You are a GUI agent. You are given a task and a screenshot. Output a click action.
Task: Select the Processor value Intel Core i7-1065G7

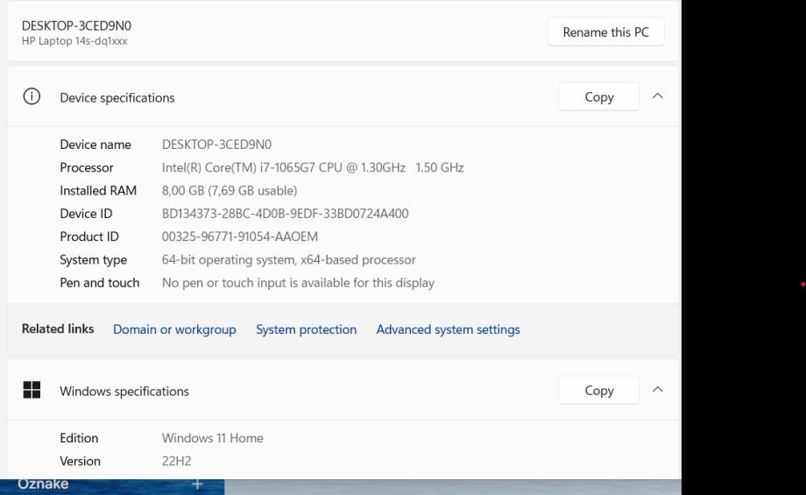pyautogui.click(x=313, y=167)
